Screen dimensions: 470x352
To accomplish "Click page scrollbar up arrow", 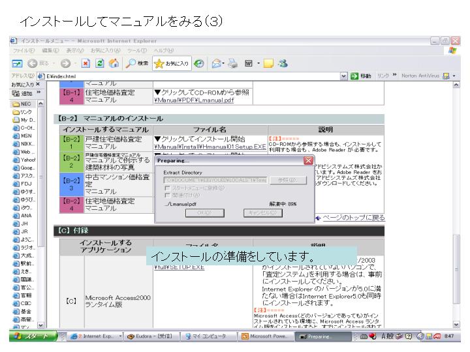I will [x=456, y=85].
